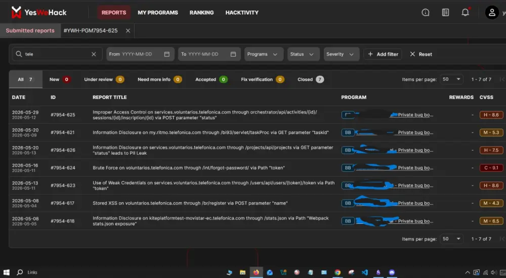The width and height of the screenshot is (506, 278).
Task: Open the documentation book icon
Action: click(445, 13)
